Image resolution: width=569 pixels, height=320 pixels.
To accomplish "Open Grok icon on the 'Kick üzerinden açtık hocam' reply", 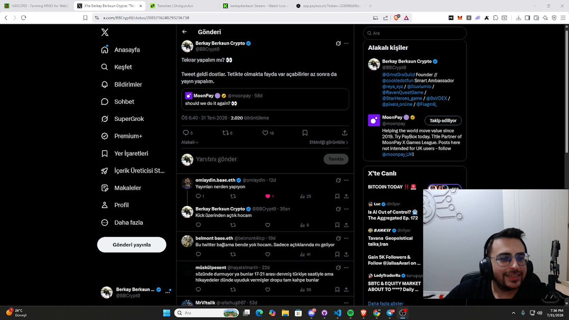I will pyautogui.click(x=338, y=209).
